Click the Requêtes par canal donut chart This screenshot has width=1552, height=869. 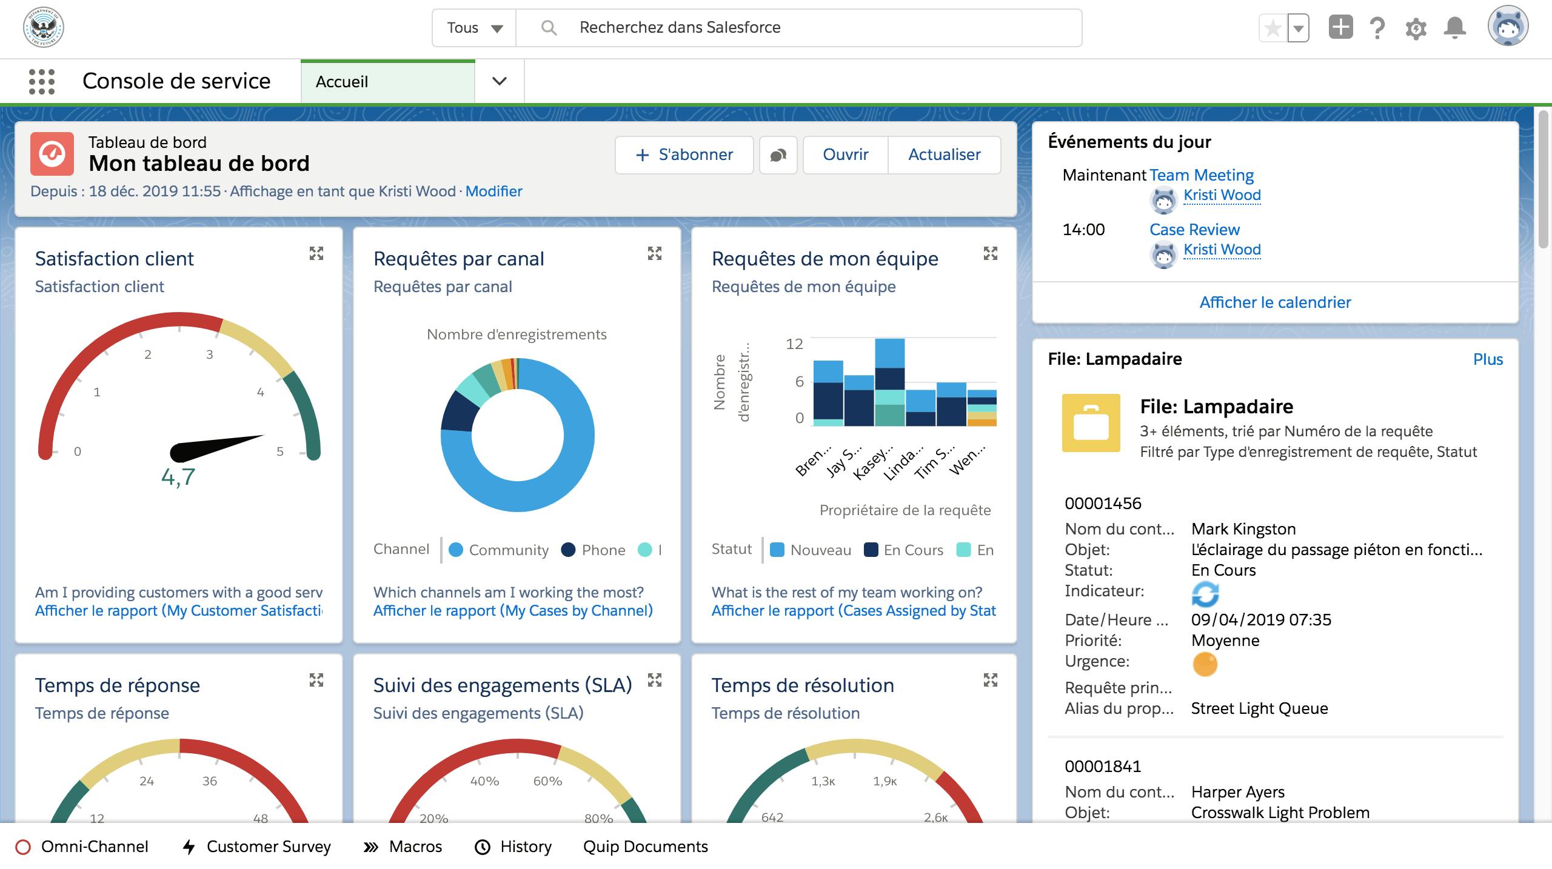[x=518, y=435]
